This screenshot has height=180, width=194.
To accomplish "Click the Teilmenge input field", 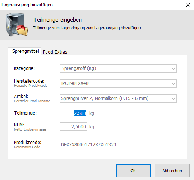I will pyautogui.click(x=73, y=113).
